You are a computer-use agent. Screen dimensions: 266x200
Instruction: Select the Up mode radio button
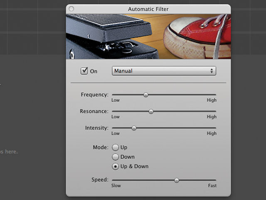pos(116,147)
